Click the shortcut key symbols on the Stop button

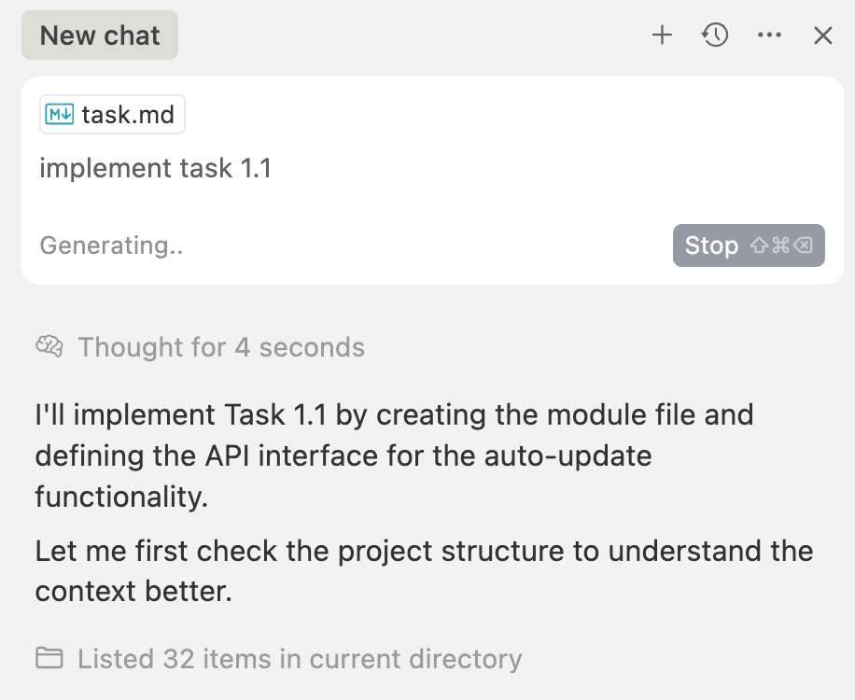[781, 245]
